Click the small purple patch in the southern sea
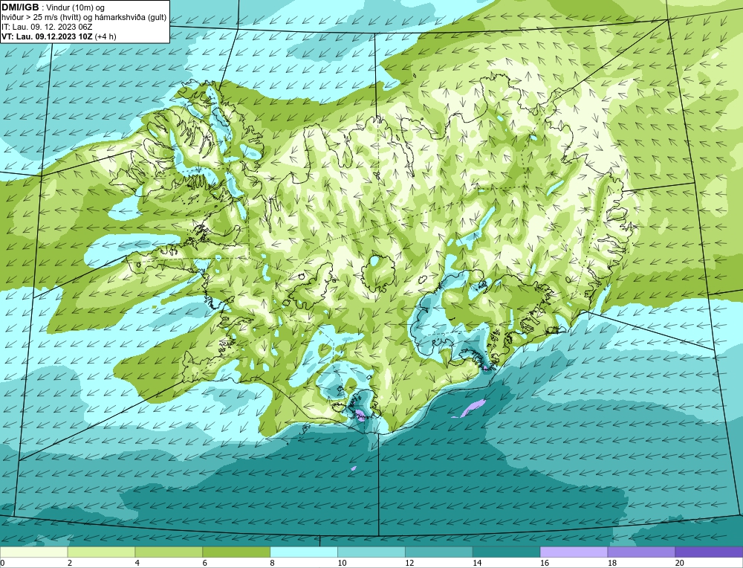 (353, 468)
